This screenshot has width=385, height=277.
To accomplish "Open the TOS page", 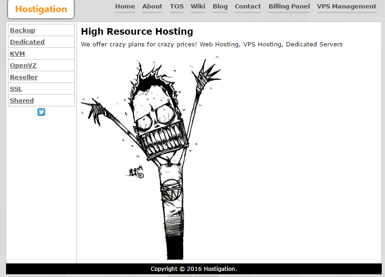I will (177, 7).
